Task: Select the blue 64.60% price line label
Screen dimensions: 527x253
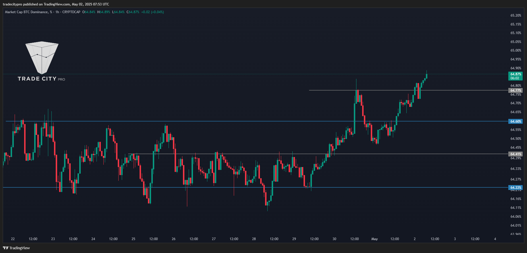Action: [x=516, y=121]
